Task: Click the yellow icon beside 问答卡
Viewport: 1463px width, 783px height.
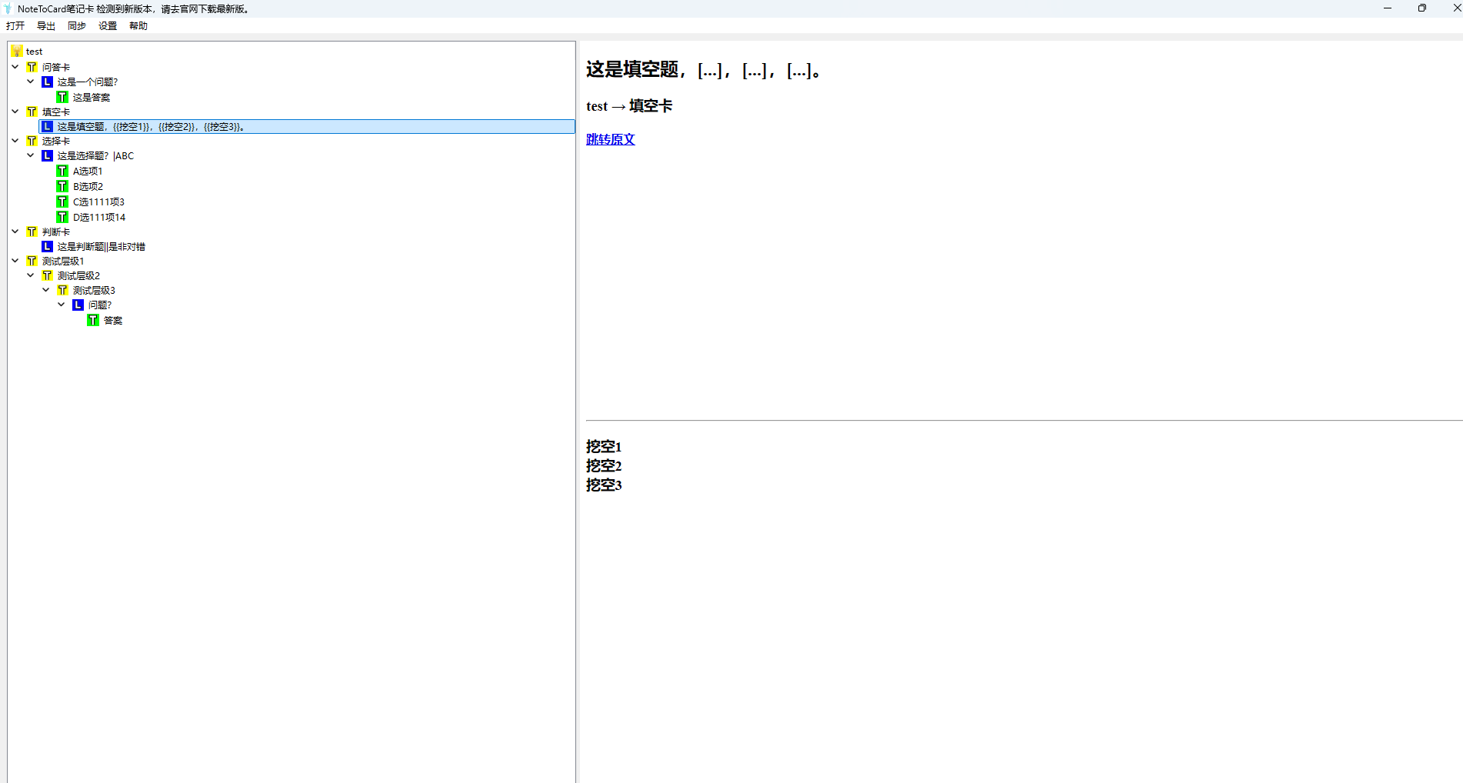Action: 32,67
